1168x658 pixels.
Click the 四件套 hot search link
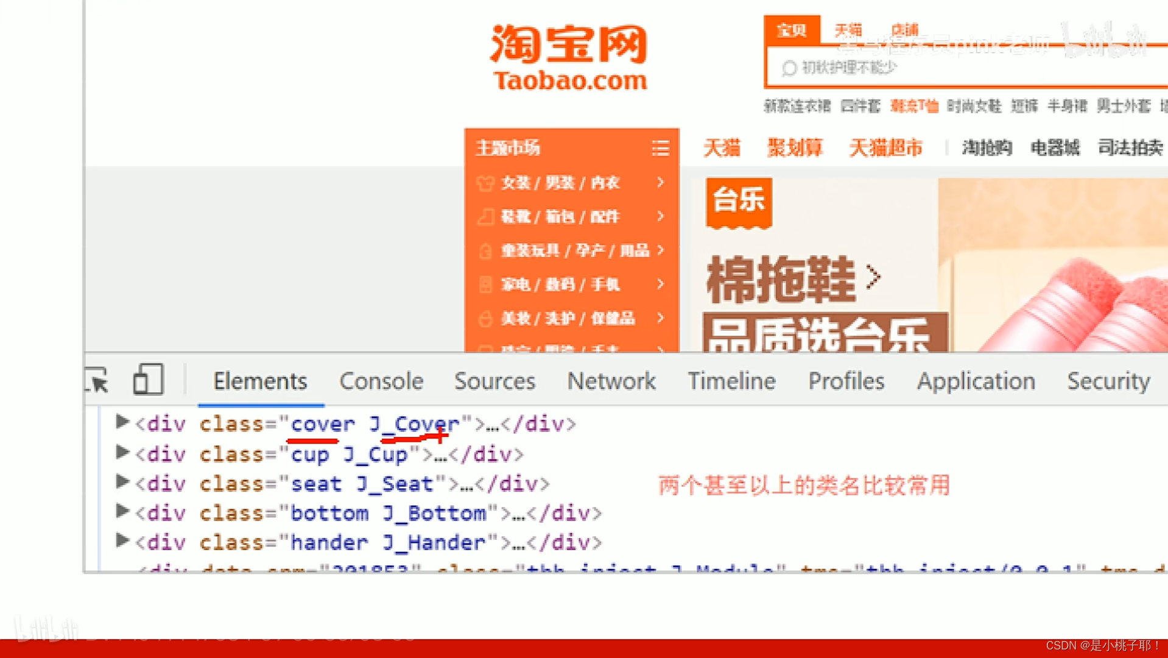pos(860,106)
